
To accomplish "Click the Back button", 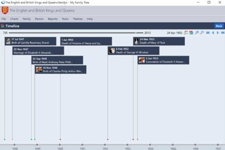I will pyautogui.click(x=219, y=26).
